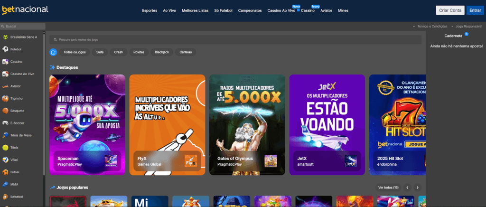Click Ver todos (16) button
Screen dimensions: 486x207
coord(388,188)
